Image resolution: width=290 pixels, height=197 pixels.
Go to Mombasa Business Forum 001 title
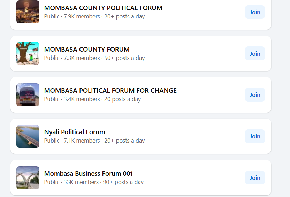click(89, 174)
